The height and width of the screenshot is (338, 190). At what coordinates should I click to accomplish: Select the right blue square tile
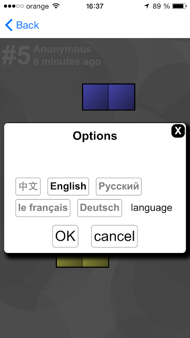coord(122,97)
